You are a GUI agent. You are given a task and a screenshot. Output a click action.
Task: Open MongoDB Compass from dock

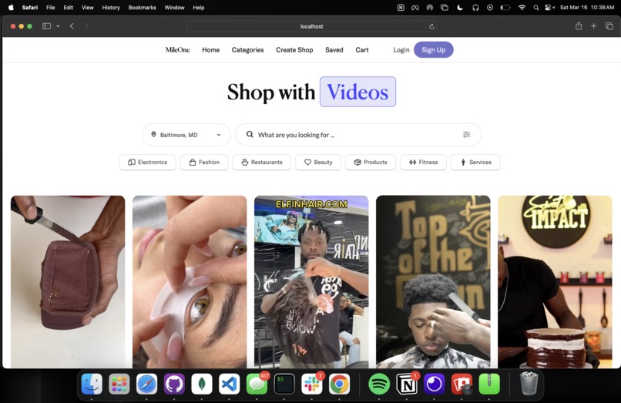point(202,384)
